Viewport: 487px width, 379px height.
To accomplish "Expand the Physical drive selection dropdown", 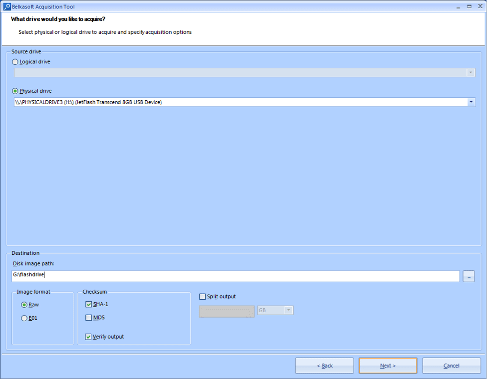I will [x=471, y=102].
